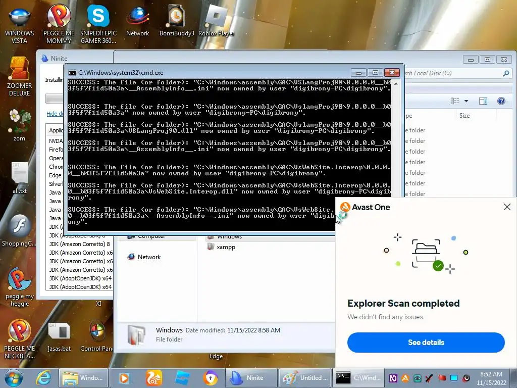Viewport: 517px width, 388px height.
Task: Open the media player taskbar icon
Action: pos(125,378)
